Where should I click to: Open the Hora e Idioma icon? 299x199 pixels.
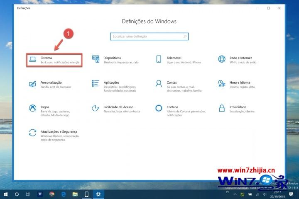[222, 84]
